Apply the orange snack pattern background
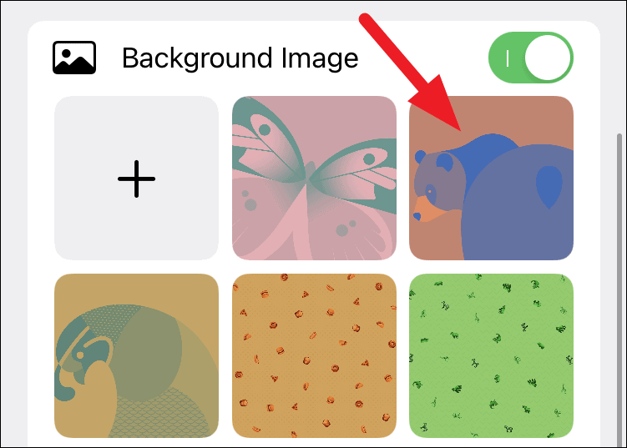 pos(314,355)
